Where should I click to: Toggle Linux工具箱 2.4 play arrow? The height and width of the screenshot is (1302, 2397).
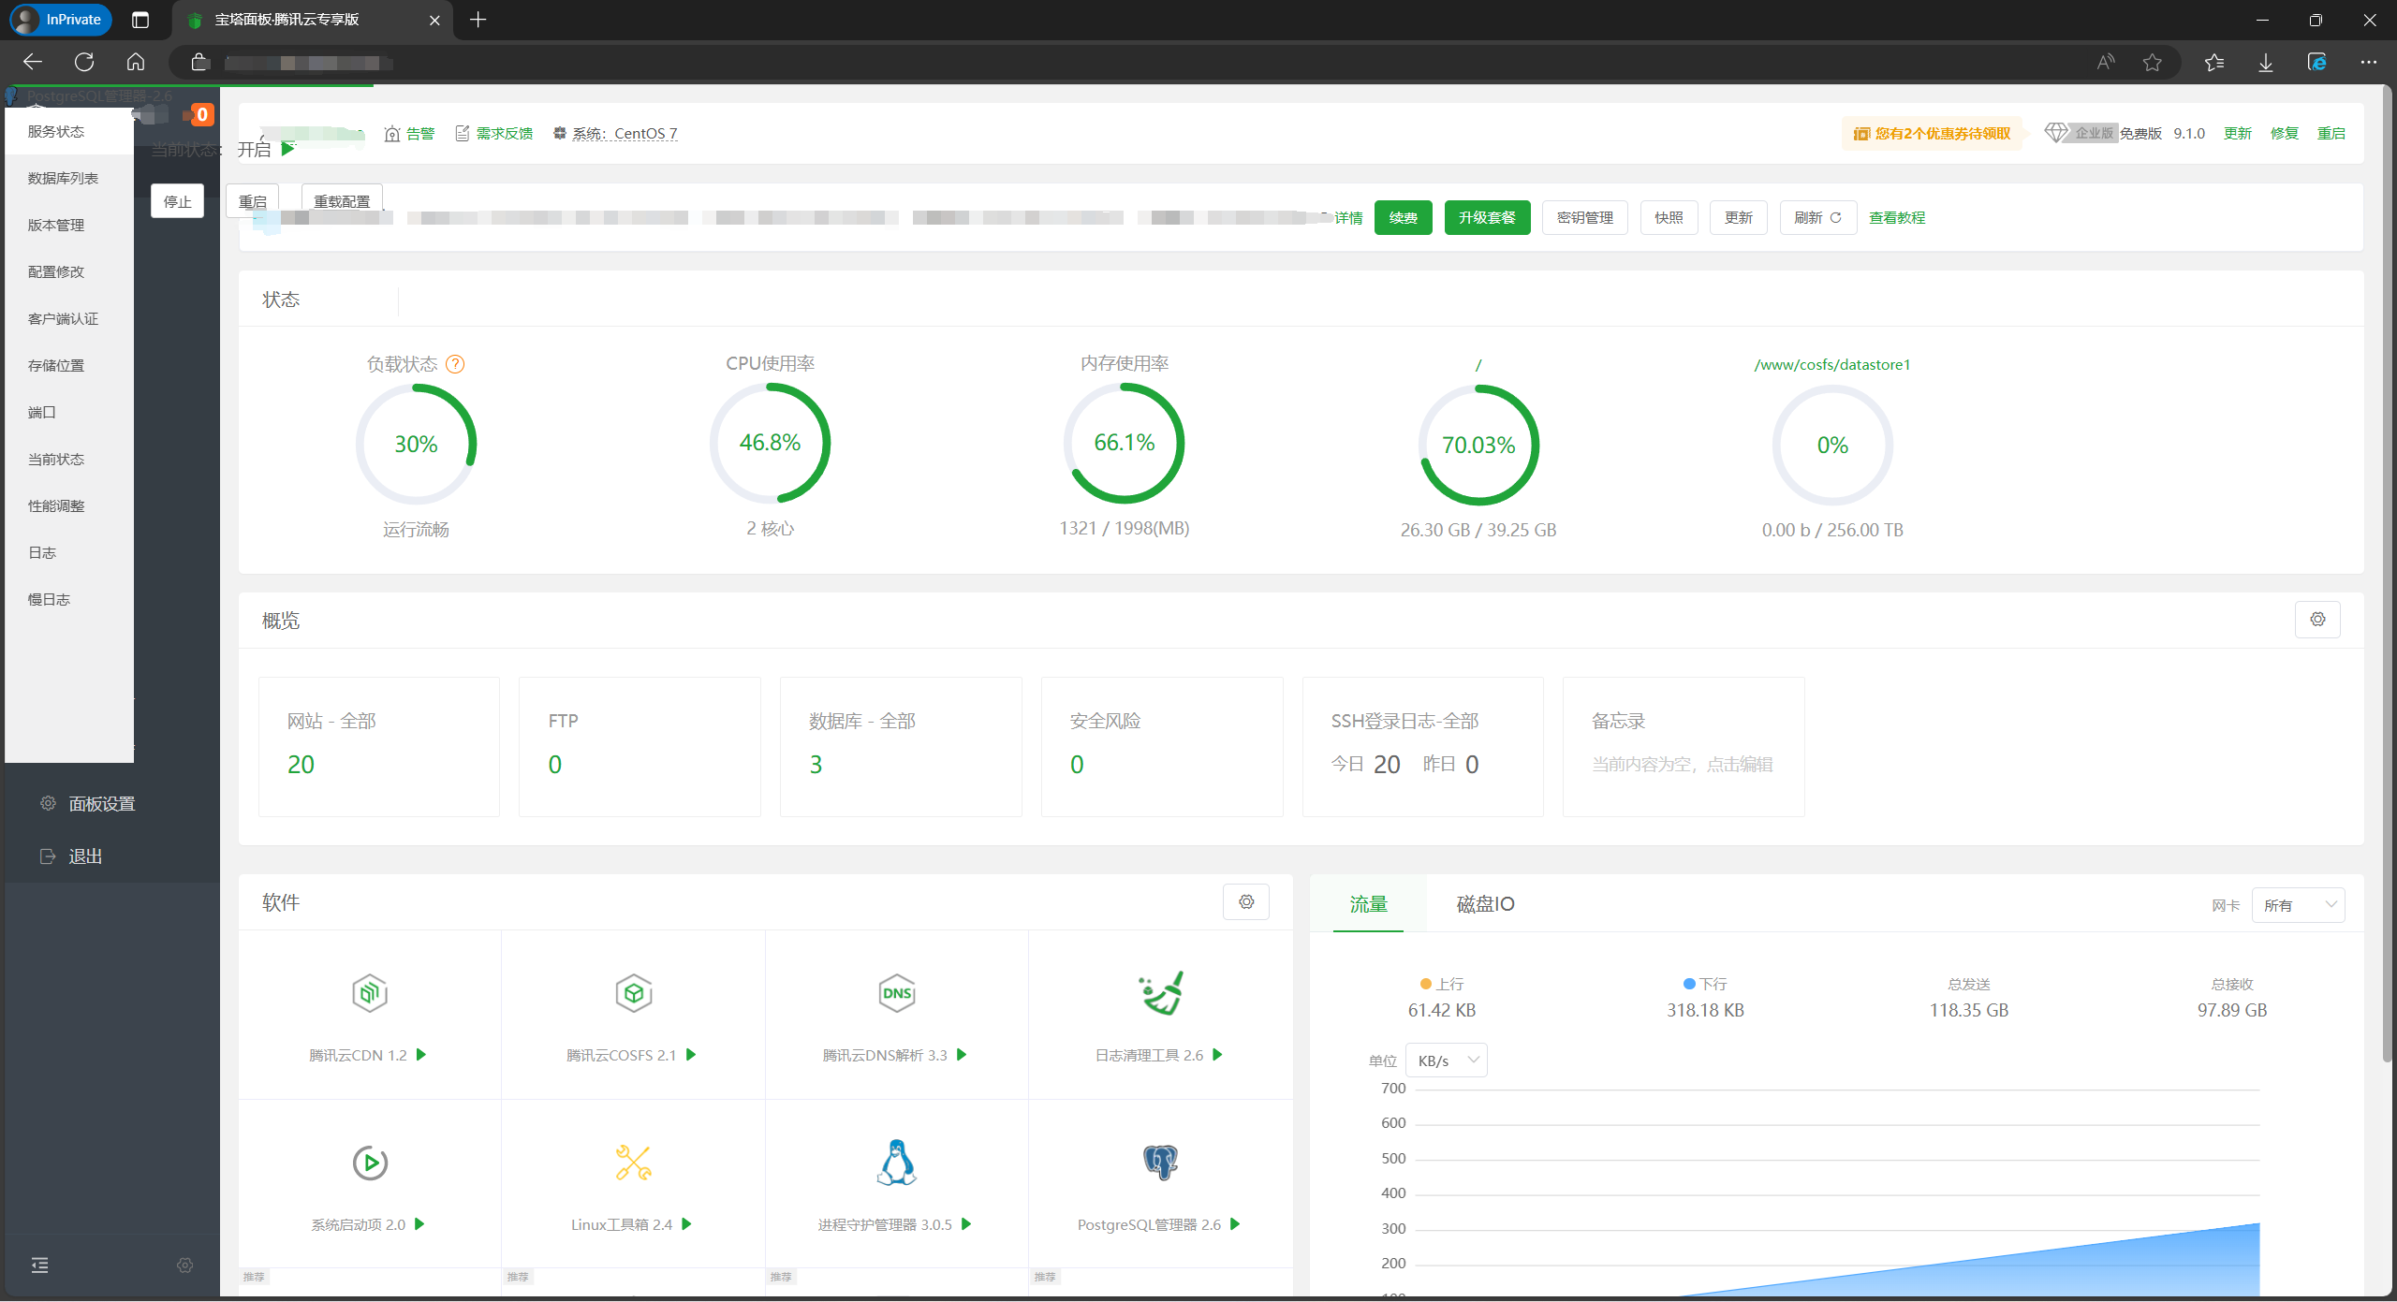pyautogui.click(x=686, y=1224)
